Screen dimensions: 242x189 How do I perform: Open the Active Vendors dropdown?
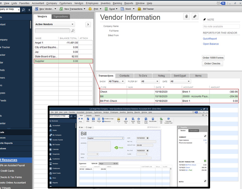tap(55, 24)
